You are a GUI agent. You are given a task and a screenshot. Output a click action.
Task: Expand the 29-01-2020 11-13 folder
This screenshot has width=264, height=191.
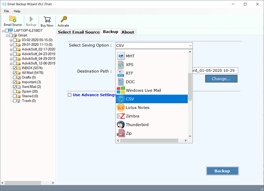pos(11,45)
